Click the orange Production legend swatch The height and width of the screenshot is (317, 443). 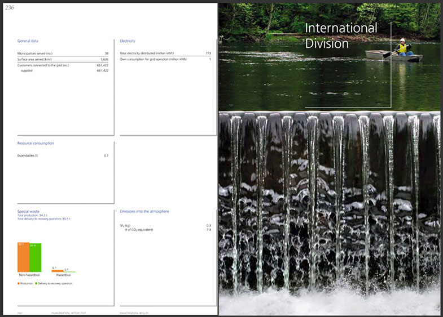click(19, 283)
